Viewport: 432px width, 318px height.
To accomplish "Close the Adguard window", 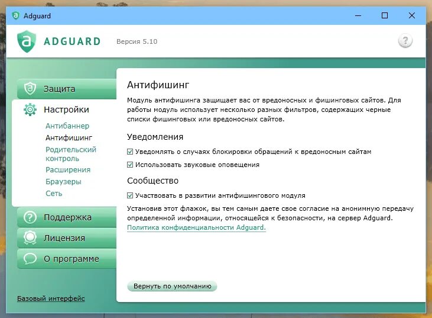I will [x=412, y=15].
